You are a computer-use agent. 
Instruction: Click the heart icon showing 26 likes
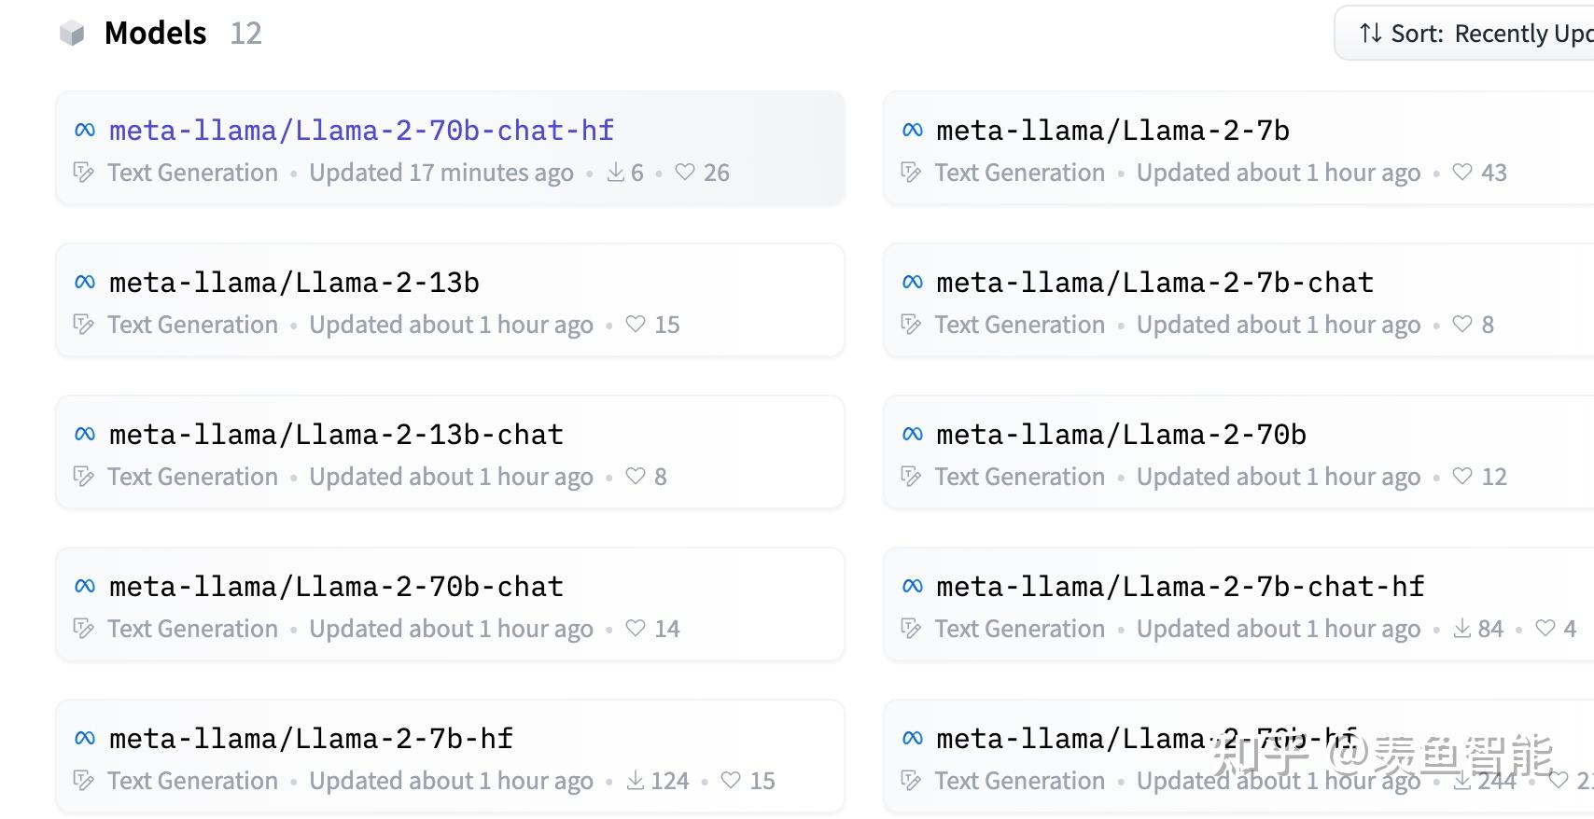pos(685,173)
